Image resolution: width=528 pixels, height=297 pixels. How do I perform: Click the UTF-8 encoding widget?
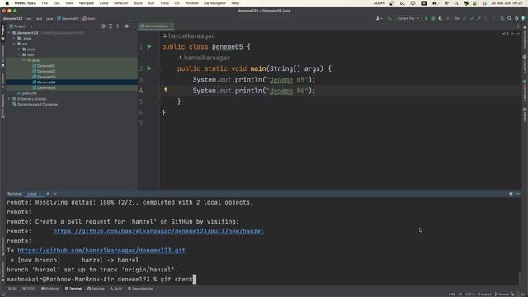click(x=470, y=295)
